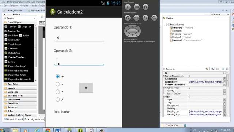This screenshot has height=132, width=234.
Task: Select the multiply operation radio button
Action: [x=58, y=92]
